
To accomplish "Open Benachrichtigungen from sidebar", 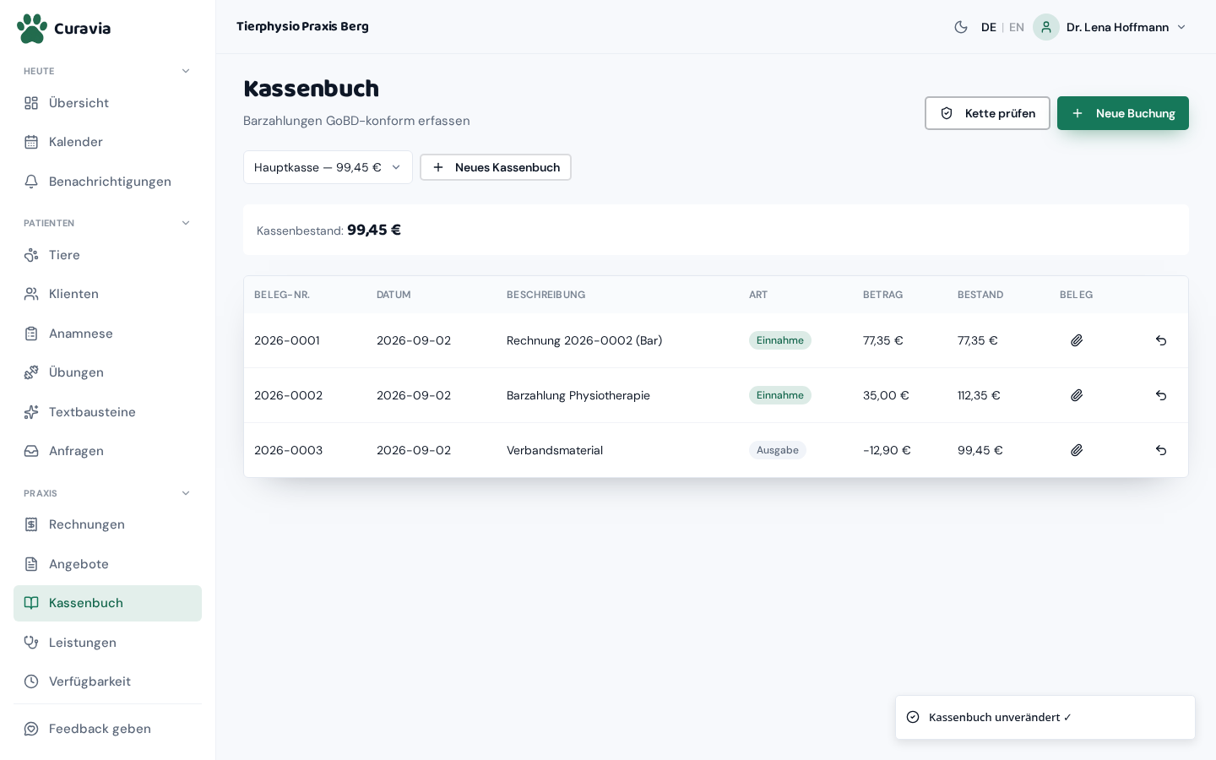I will 107,182.
